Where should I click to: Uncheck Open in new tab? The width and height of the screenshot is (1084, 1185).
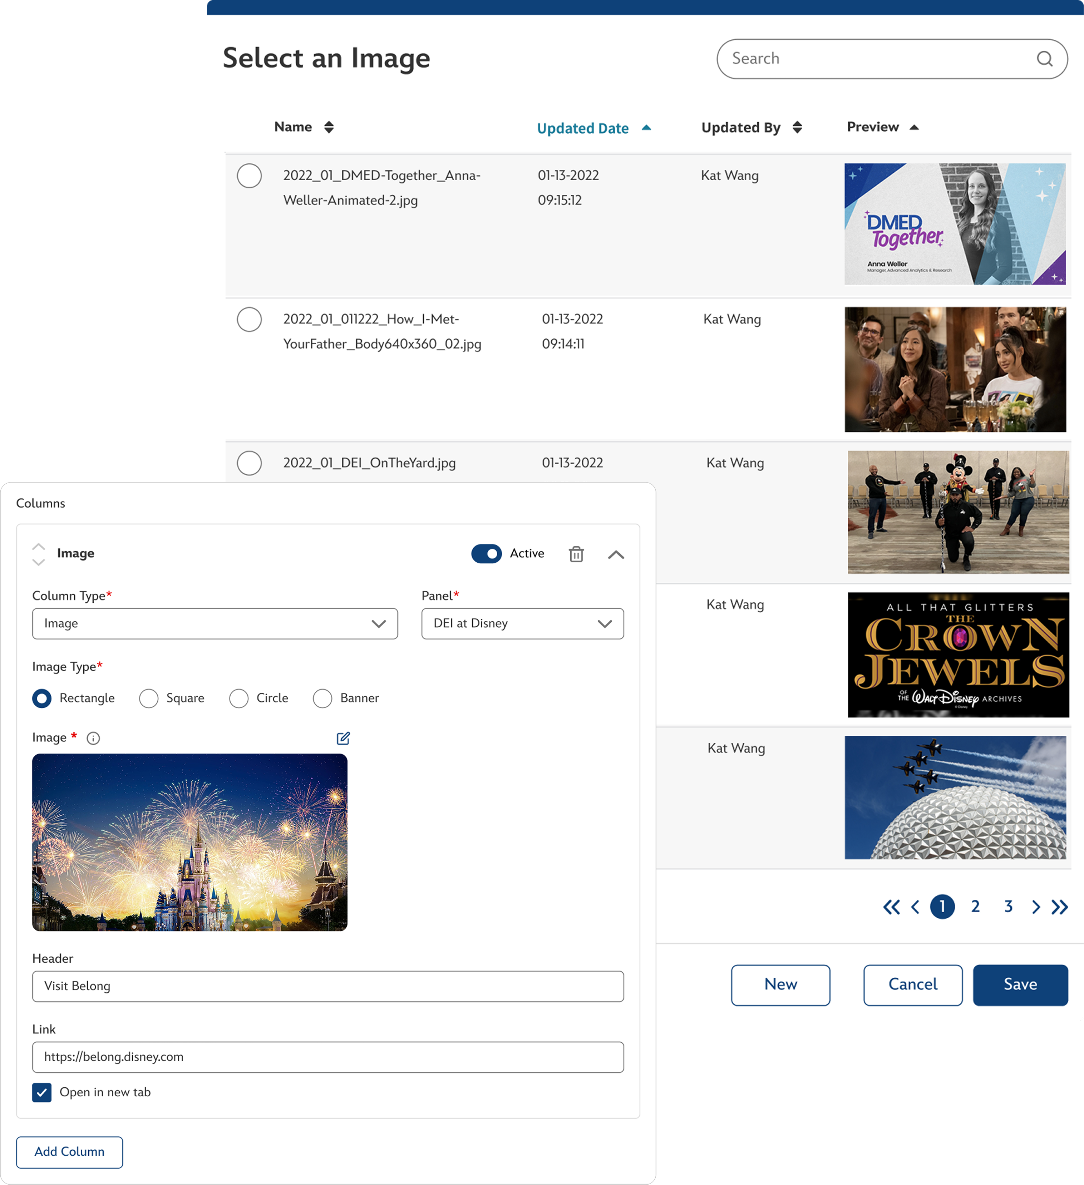pos(42,1093)
